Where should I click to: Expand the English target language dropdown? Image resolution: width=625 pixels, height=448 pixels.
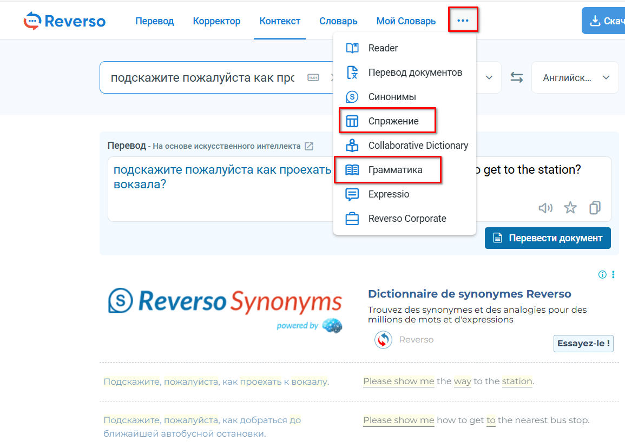coord(575,78)
